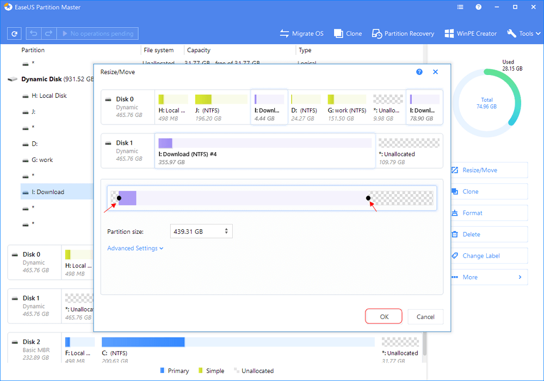The image size is (544, 381).
Task: Click the right resize handle on partition bar
Action: click(x=368, y=198)
